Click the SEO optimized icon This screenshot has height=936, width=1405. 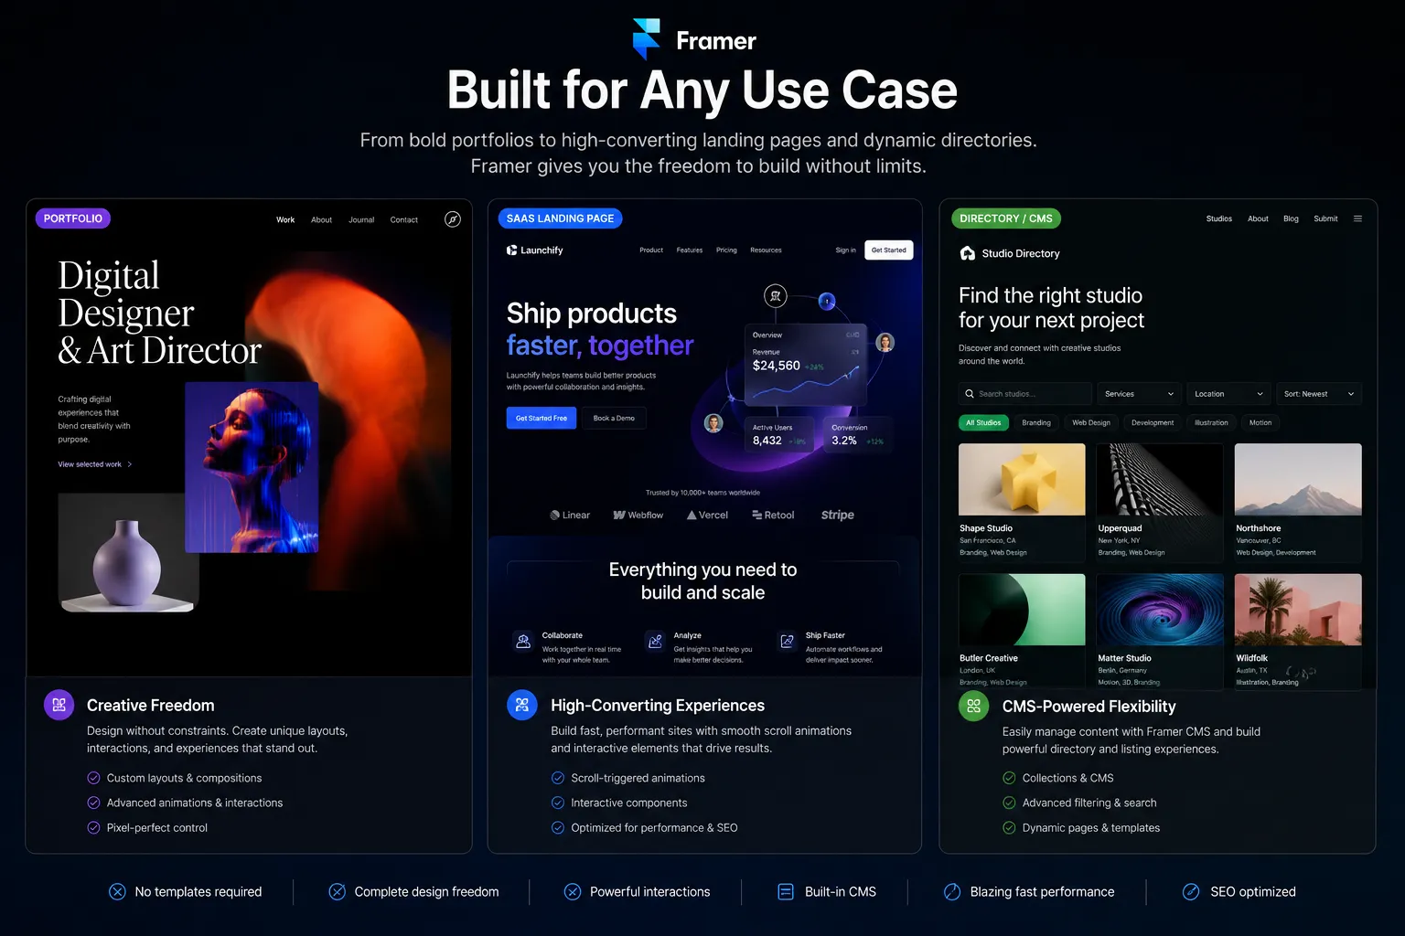(1191, 891)
